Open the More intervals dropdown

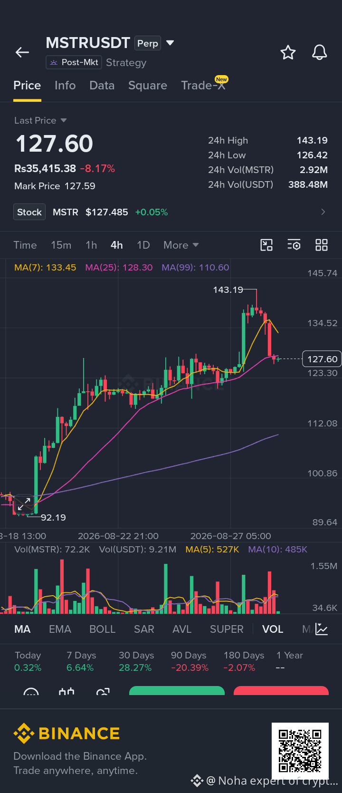pyautogui.click(x=181, y=245)
